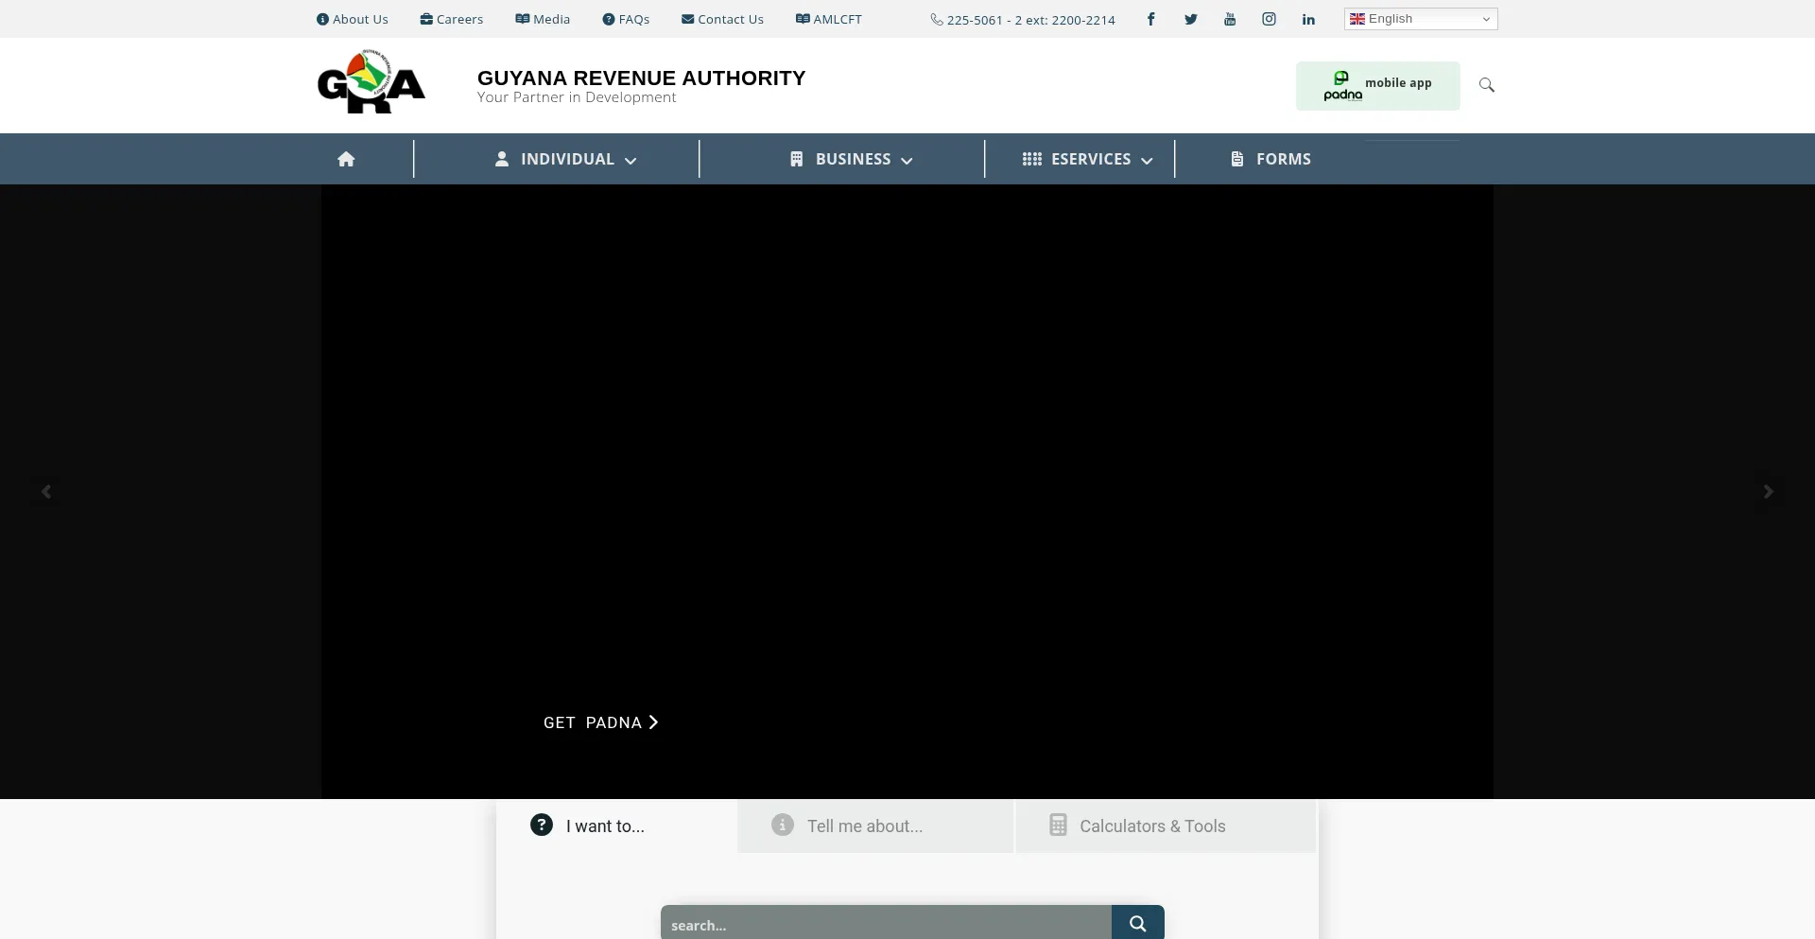
Task: Open the GRA Twitter icon
Action: coord(1190,19)
